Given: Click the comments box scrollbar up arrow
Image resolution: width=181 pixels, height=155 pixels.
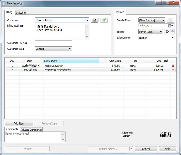Looking at the screenshot, I should coord(63,134).
